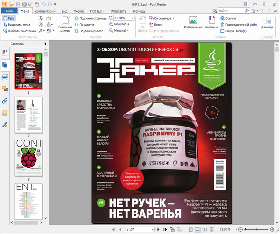280x234 pixels.
Task: Open the Attachments paperclip sidebar icon
Action: click(5, 101)
